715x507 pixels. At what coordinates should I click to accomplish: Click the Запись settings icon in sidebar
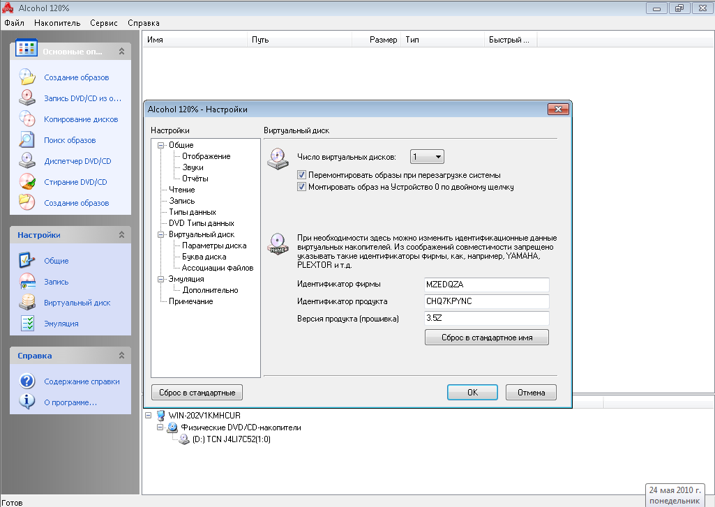(27, 281)
